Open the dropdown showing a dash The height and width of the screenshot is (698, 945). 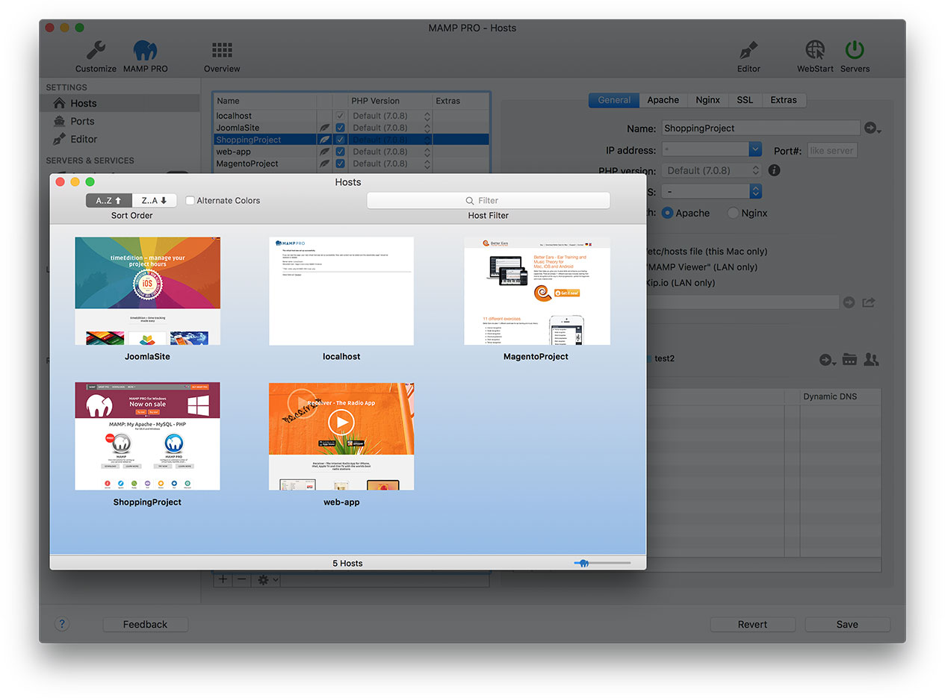[712, 191]
